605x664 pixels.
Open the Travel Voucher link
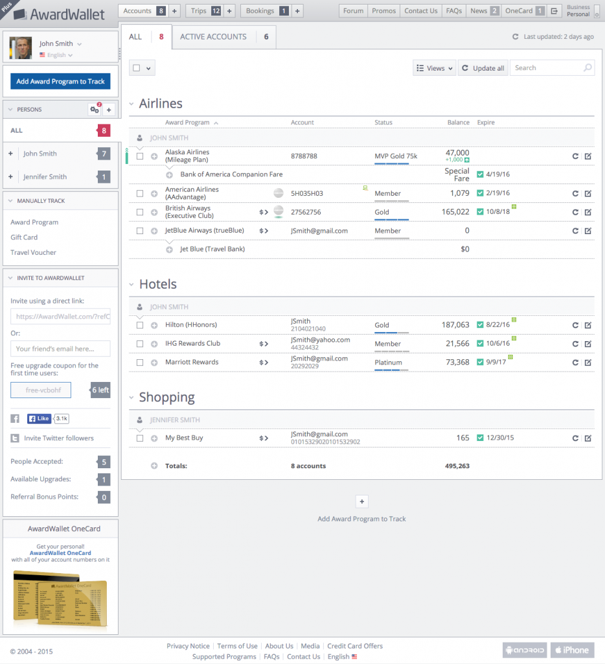(x=34, y=253)
